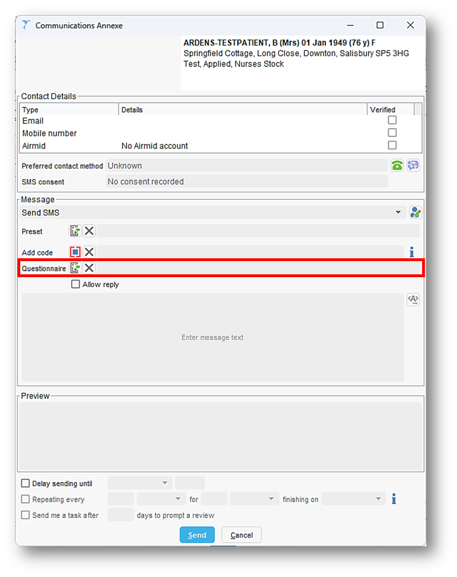Screen dimensions: 457x577
Task: Click the Verified column header
Action: point(391,110)
